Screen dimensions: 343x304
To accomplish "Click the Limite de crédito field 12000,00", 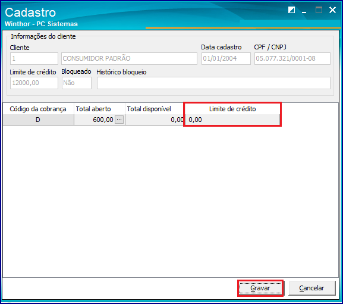I will click(x=34, y=83).
